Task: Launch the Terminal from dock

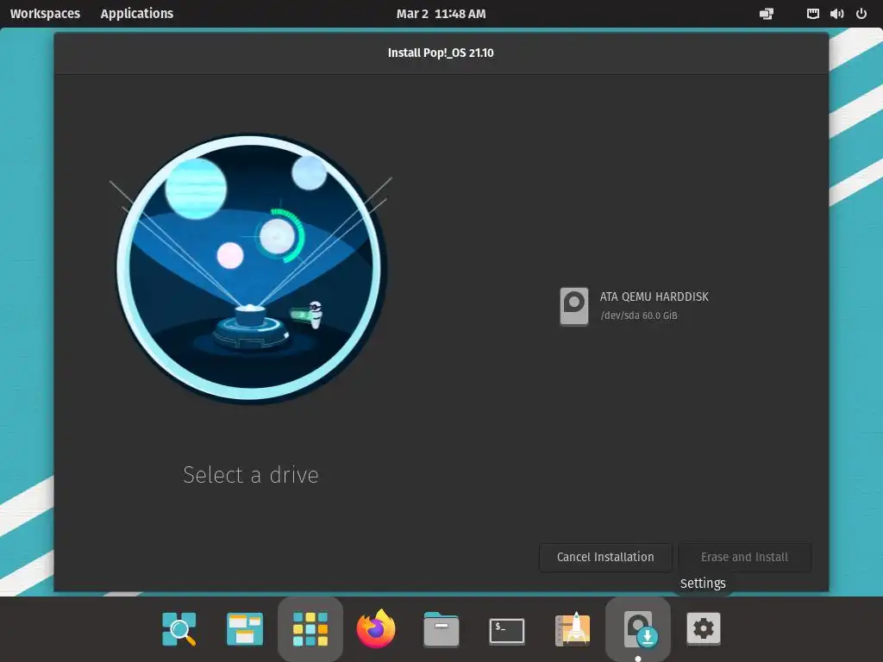Action: click(507, 631)
